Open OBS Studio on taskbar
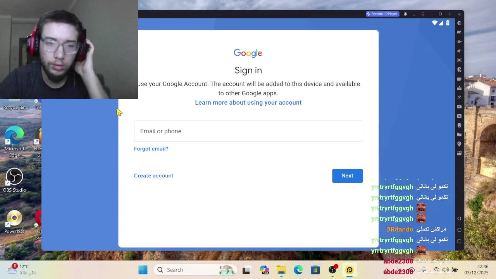The image size is (496, 279). (332, 270)
